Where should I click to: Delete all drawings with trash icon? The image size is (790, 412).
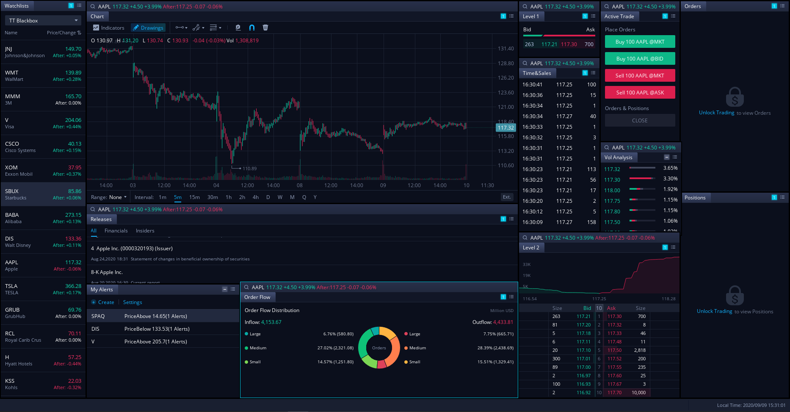tap(265, 28)
